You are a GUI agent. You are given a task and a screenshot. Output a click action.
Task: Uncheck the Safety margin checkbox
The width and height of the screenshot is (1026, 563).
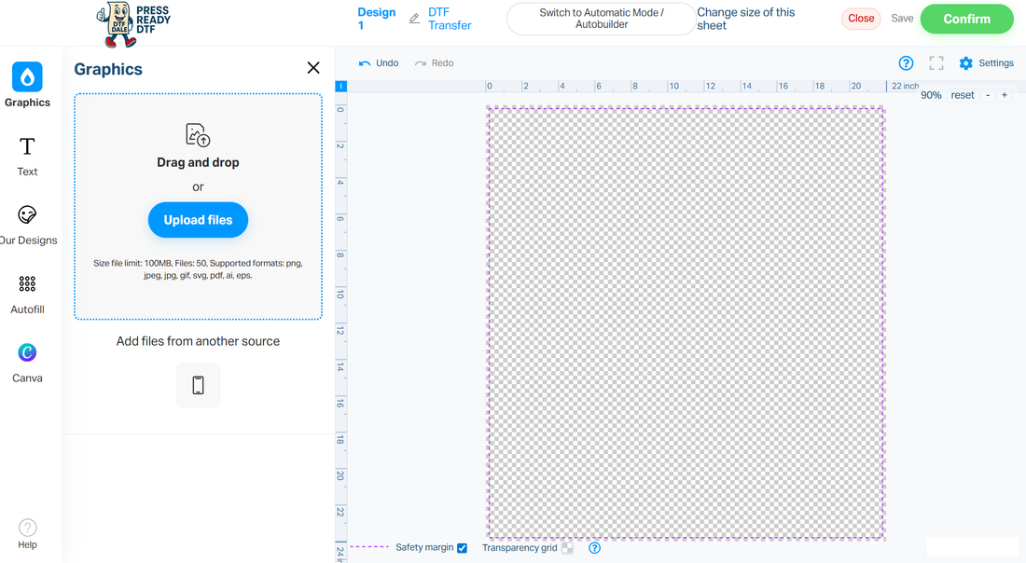pyautogui.click(x=462, y=547)
